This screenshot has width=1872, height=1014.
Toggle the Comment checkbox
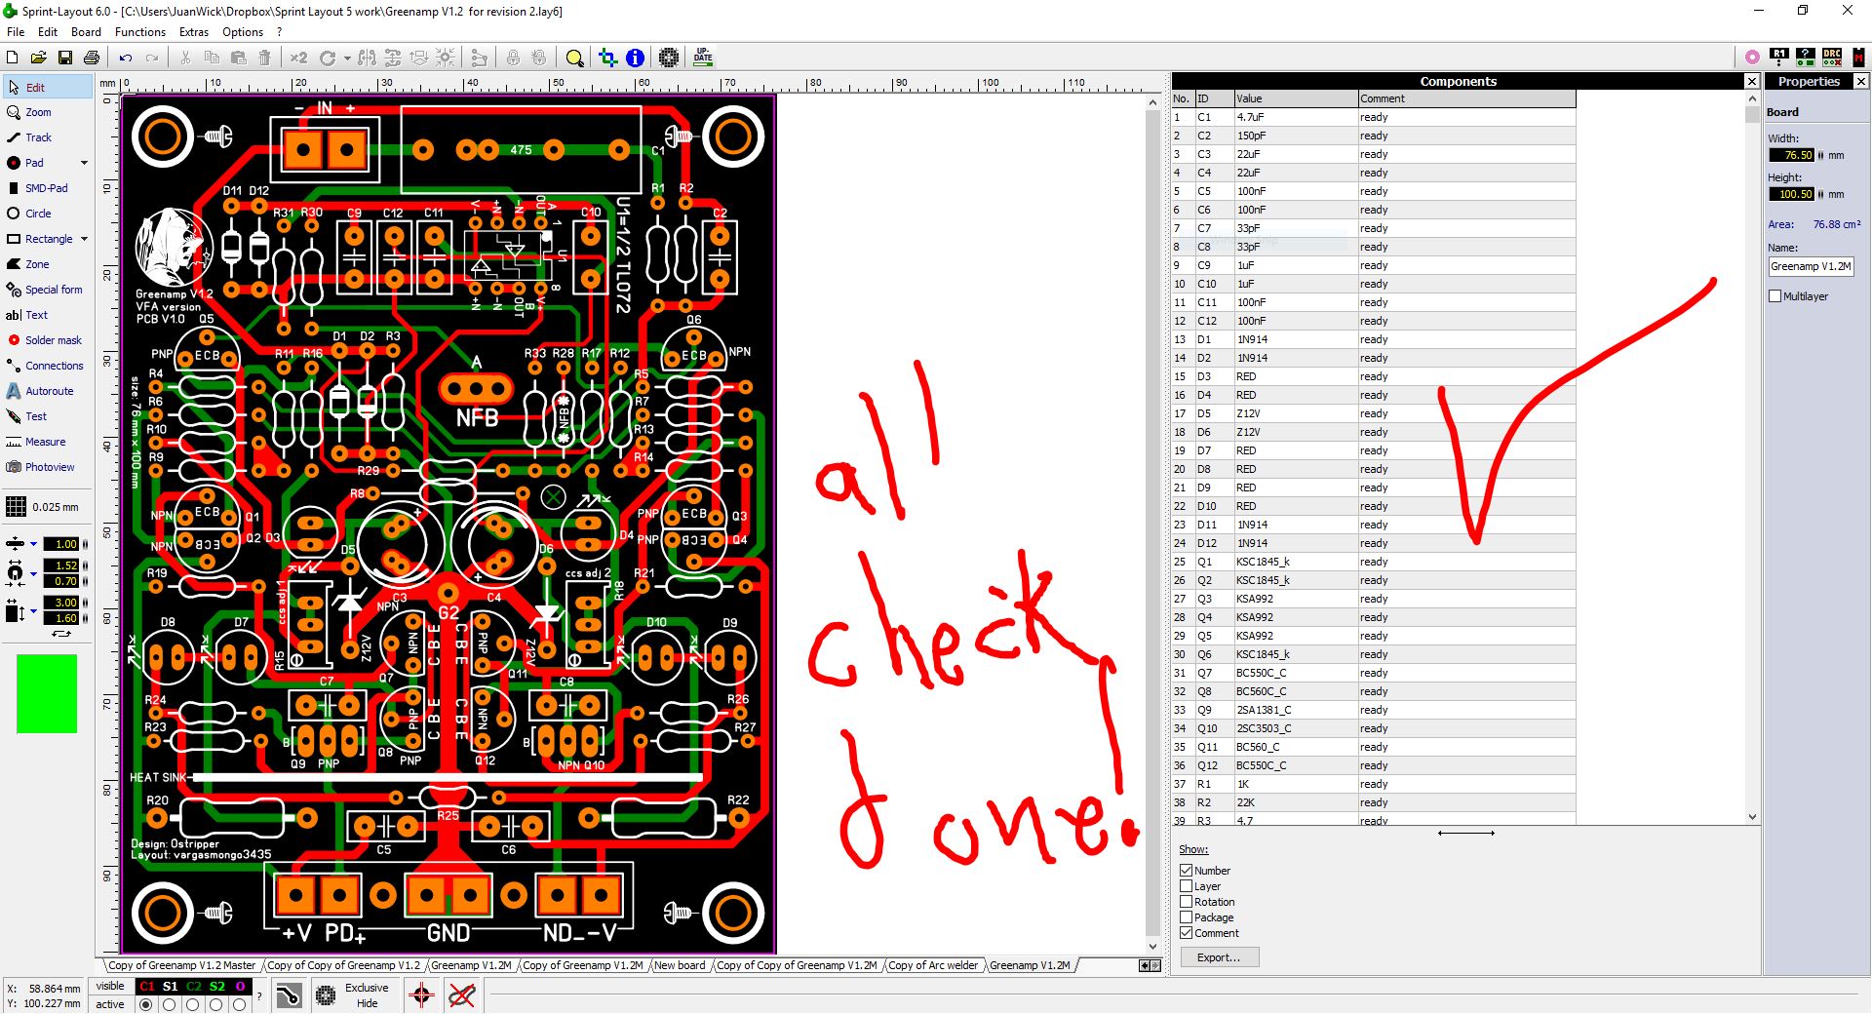(1187, 933)
